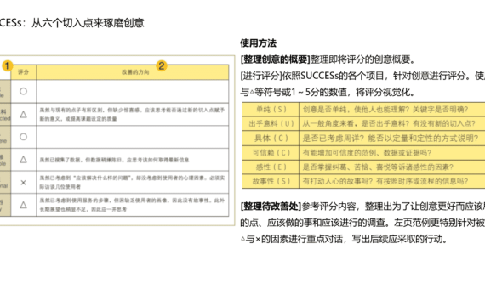
Task: Select the 具体 (C) yellow table cell
Action: coord(271,139)
